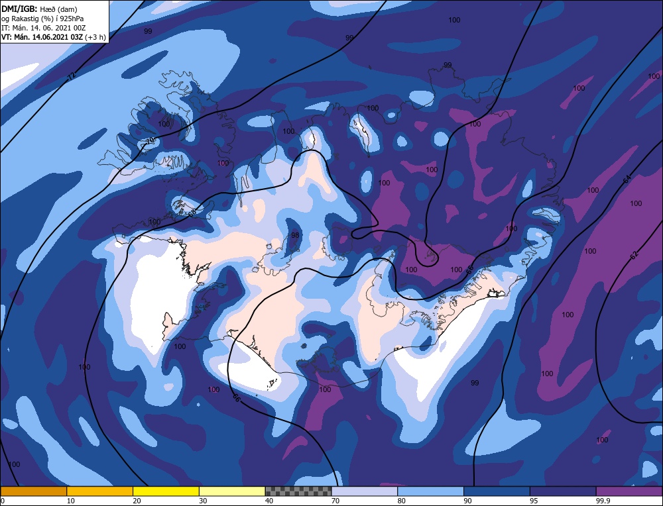Click the legend scale label '10'
Screen dimensions: 663x506
pyautogui.click(x=71, y=501)
